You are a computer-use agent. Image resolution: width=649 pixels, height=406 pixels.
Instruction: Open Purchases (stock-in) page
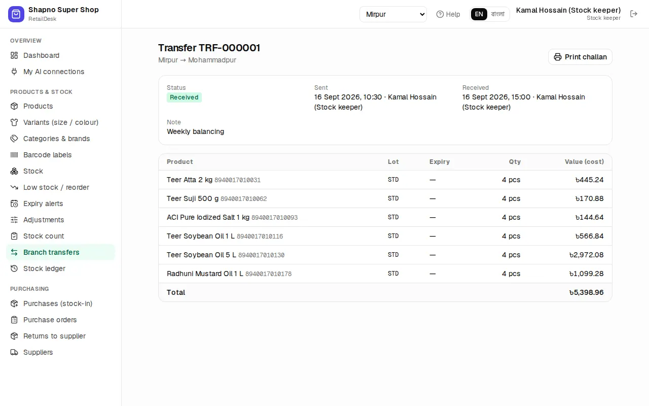click(x=61, y=303)
